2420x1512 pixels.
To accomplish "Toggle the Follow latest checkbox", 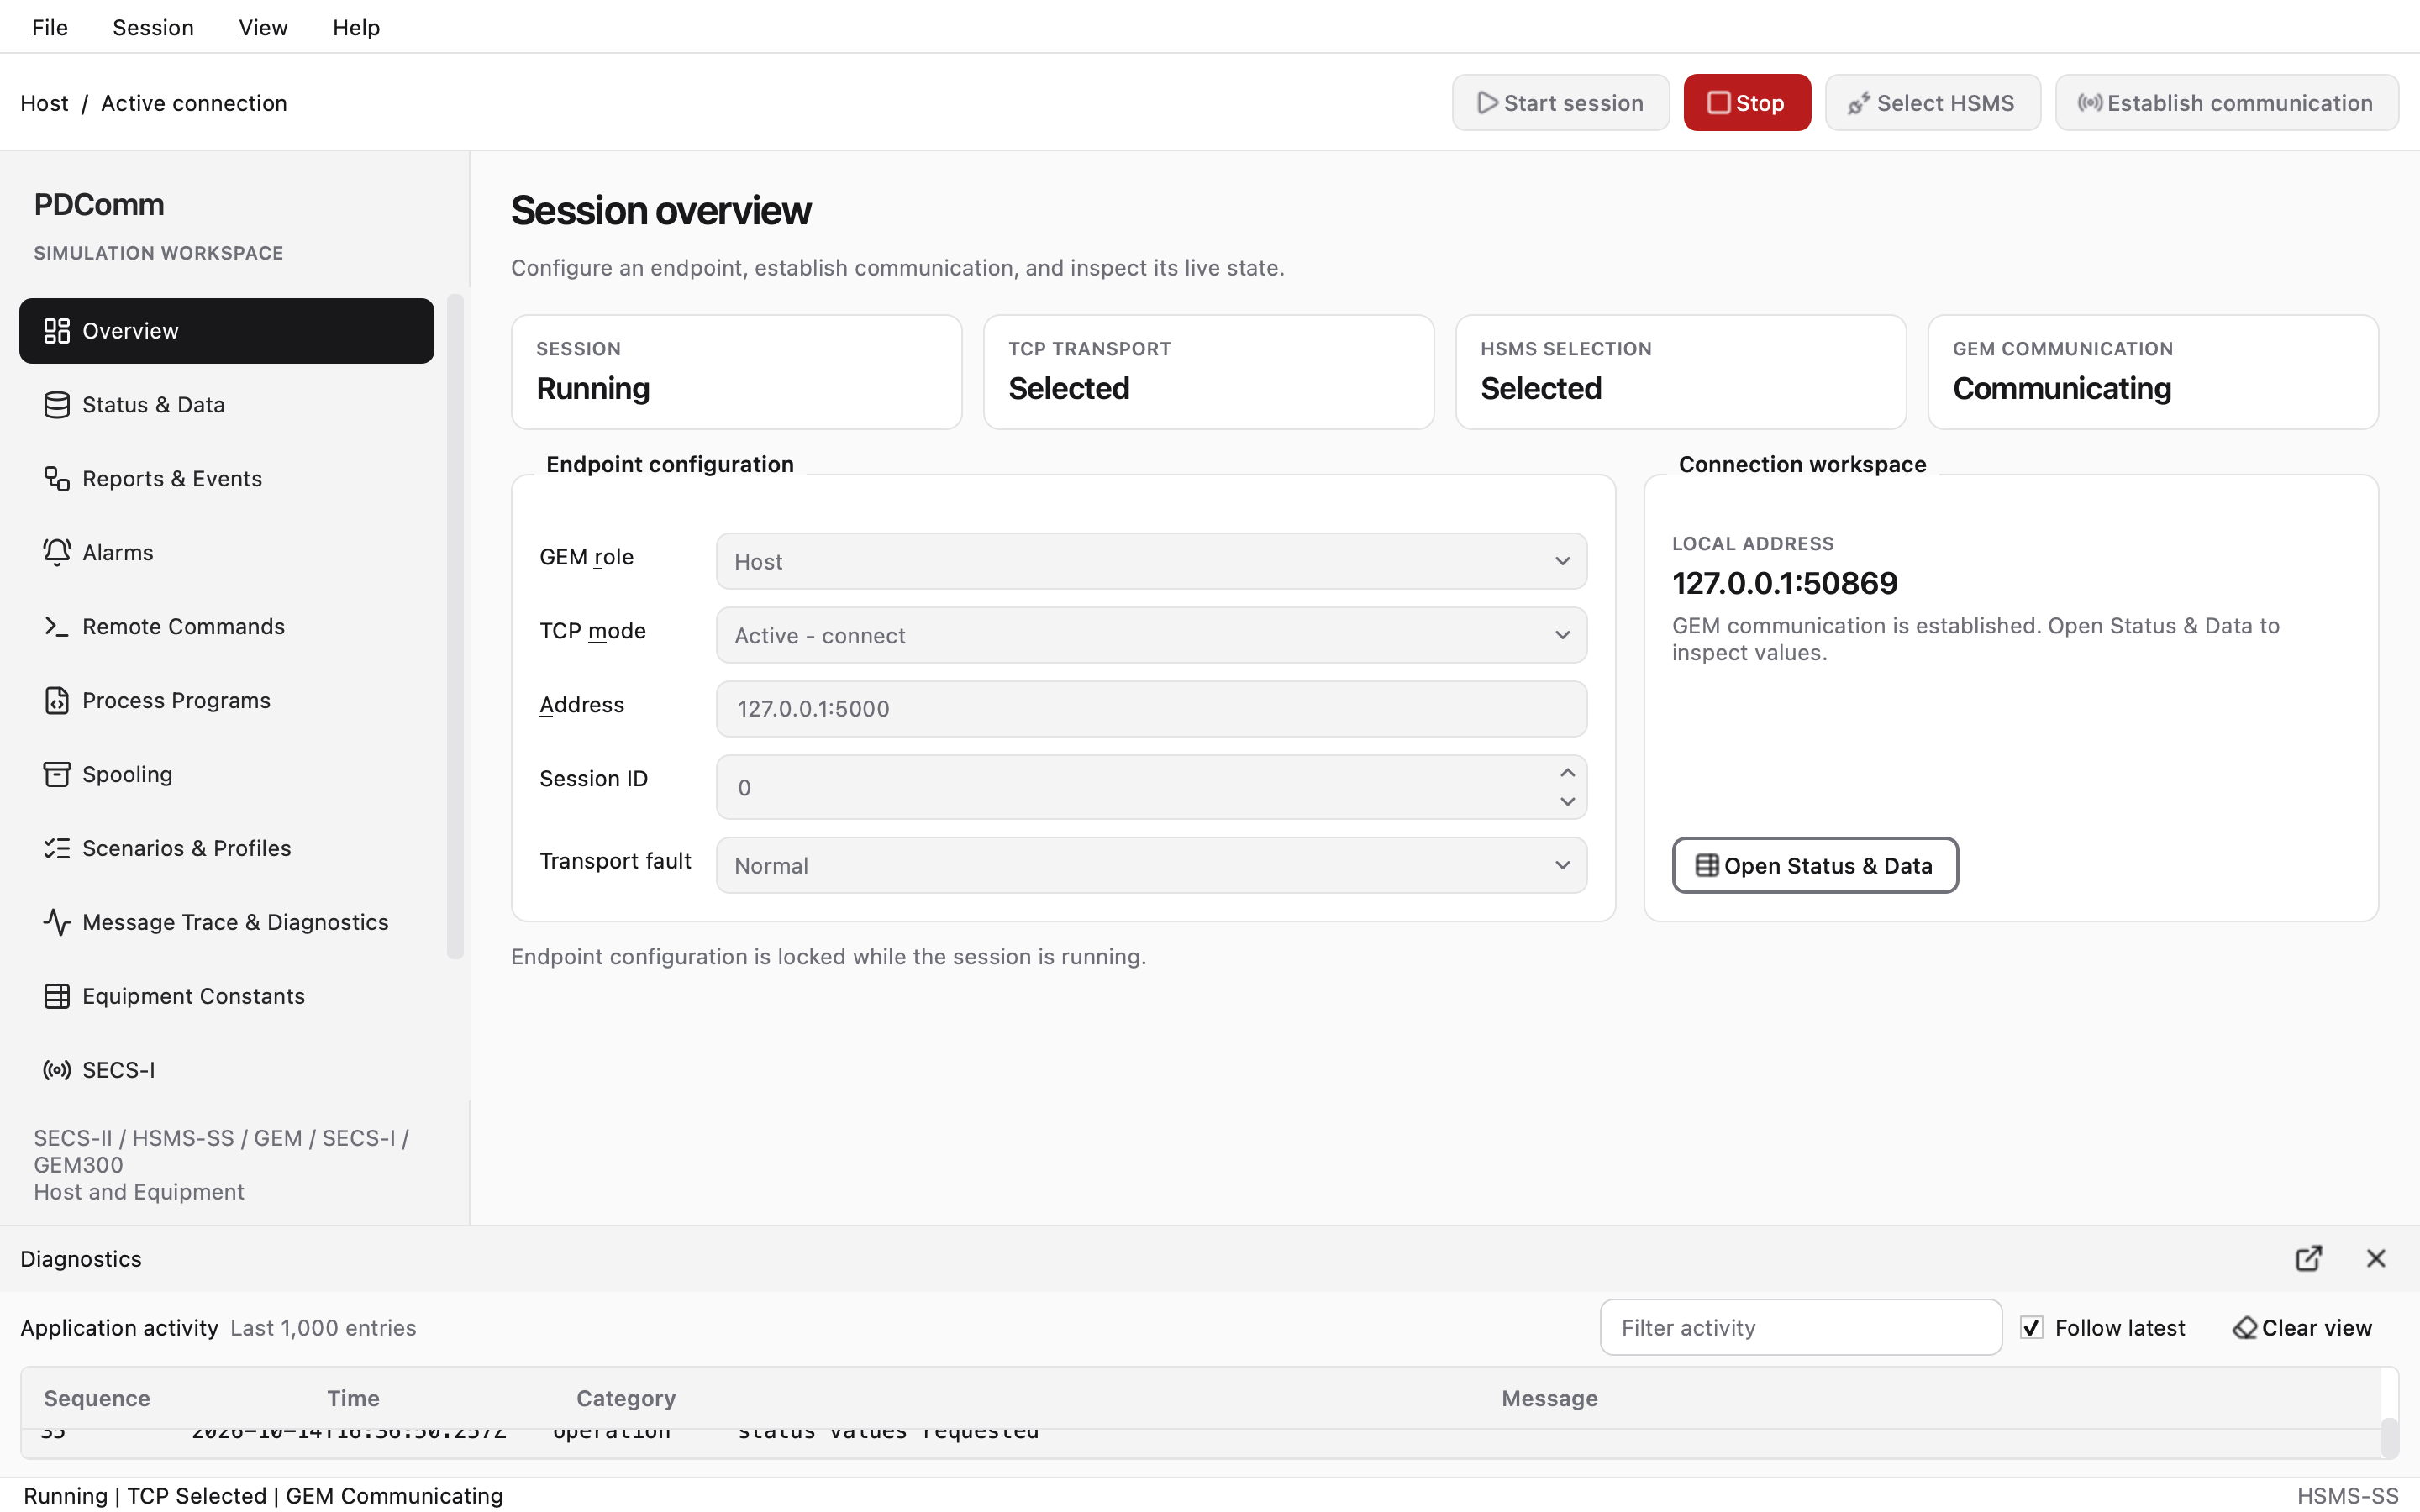I will click(2031, 1328).
